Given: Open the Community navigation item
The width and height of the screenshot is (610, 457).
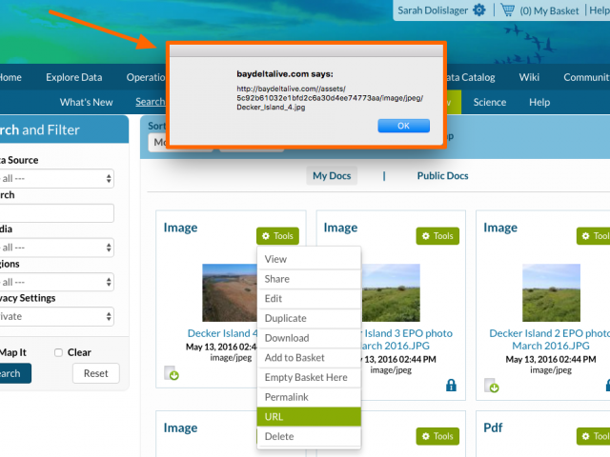Looking at the screenshot, I should pos(586,77).
